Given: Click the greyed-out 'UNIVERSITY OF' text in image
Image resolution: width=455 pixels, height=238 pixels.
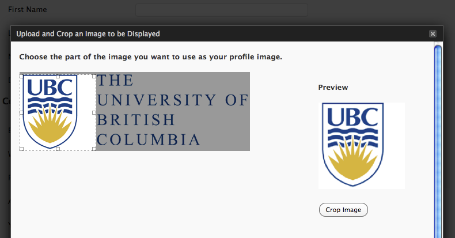Looking at the screenshot, I should tap(173, 100).
